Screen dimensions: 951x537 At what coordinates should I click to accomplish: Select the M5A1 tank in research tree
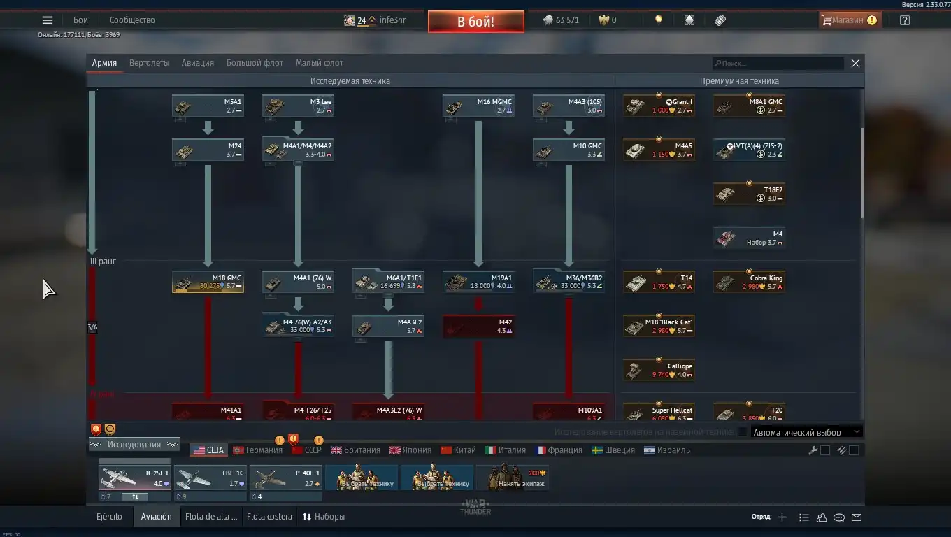coord(208,106)
